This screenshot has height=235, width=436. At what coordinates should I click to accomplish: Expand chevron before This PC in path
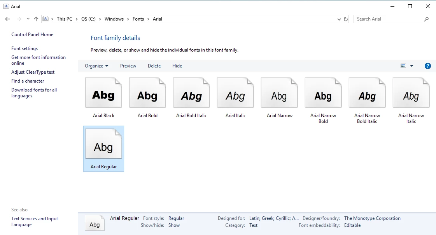pyautogui.click(x=52, y=19)
